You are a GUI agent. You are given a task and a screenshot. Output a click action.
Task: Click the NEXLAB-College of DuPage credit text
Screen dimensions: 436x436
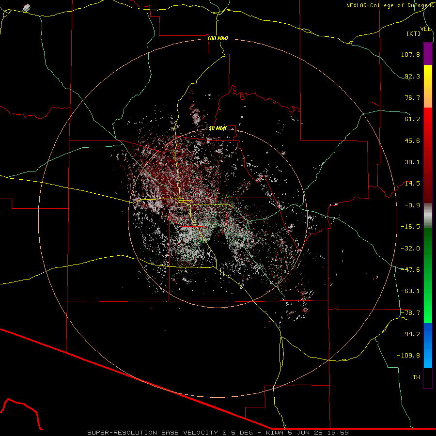click(389, 5)
